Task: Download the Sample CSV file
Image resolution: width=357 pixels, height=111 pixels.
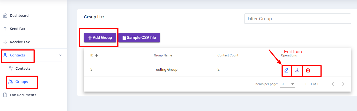Action: pyautogui.click(x=139, y=38)
